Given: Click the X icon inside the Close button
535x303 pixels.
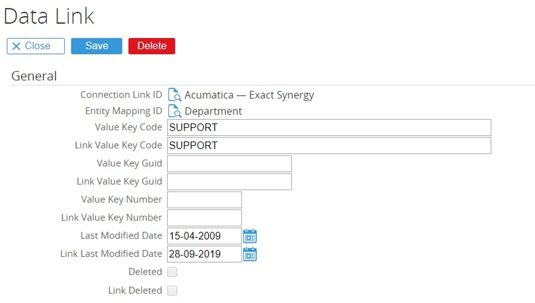Looking at the screenshot, I should (x=16, y=45).
